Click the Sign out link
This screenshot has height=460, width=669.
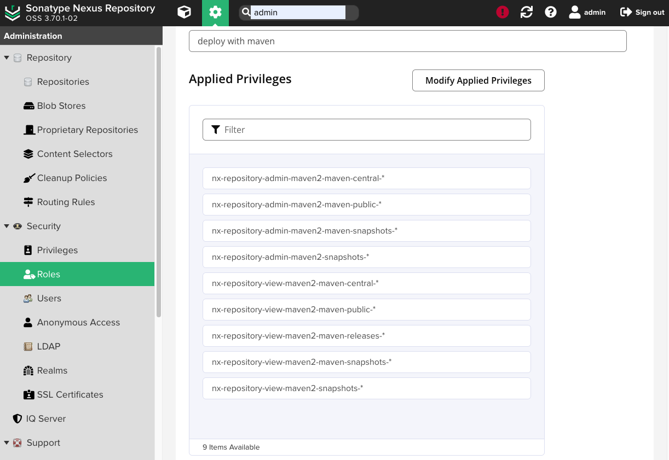point(642,12)
